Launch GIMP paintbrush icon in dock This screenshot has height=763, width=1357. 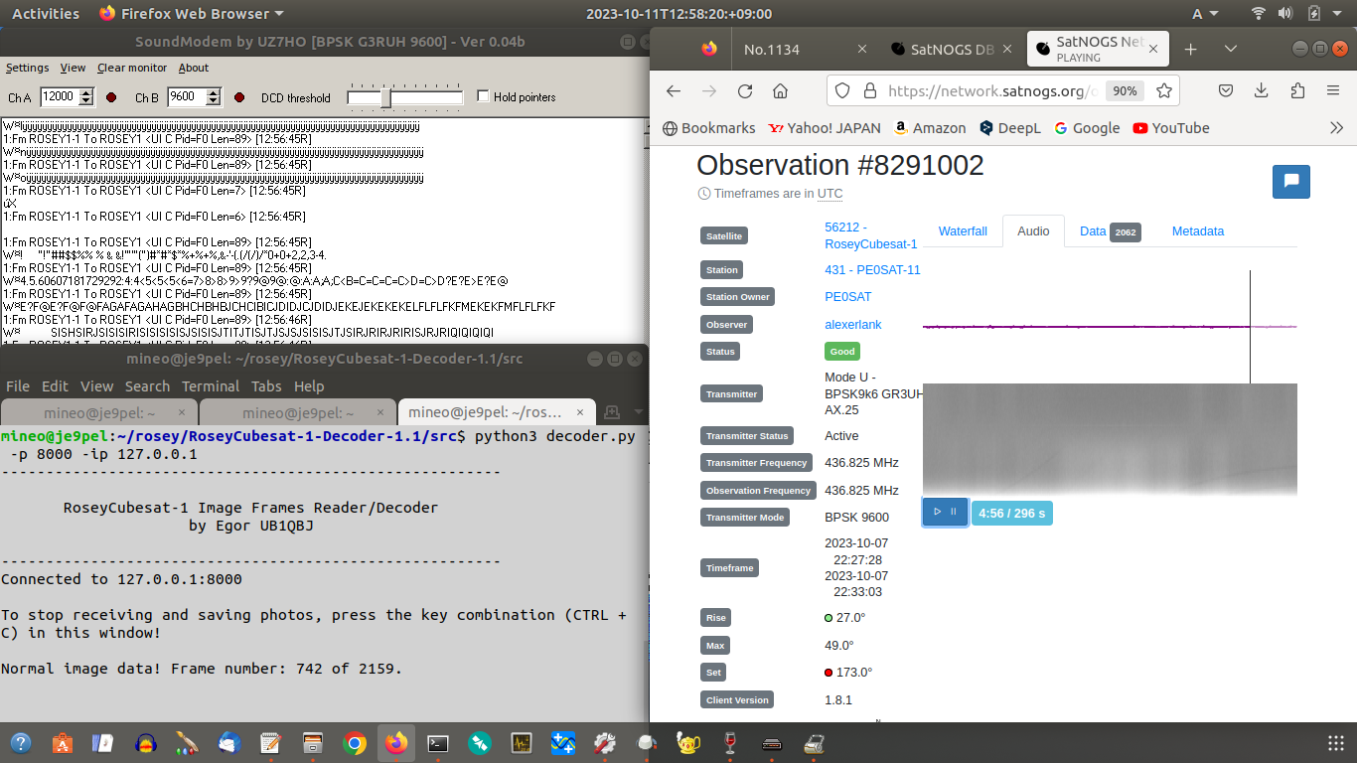[x=187, y=743]
